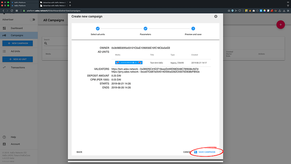Viewport: 291px width, 164px height.
Task: Open the browser downloads icon
Action: (x=284, y=11)
